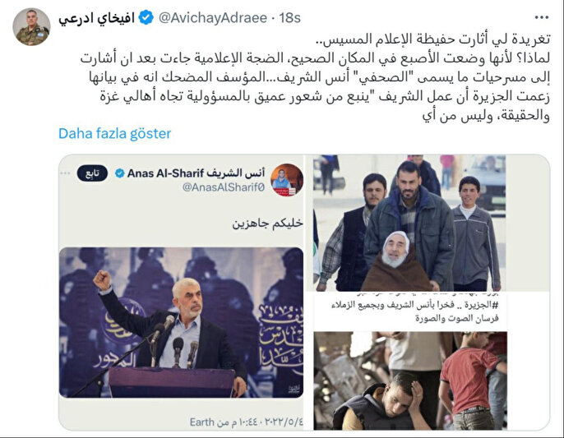Screen dimensions: 564x438
Task: Click the embedded tweet's verified badge
Action: 119,173
